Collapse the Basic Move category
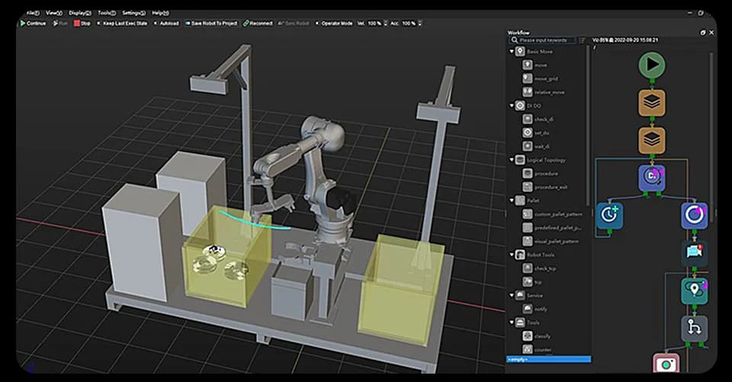732x382 pixels. [x=512, y=51]
